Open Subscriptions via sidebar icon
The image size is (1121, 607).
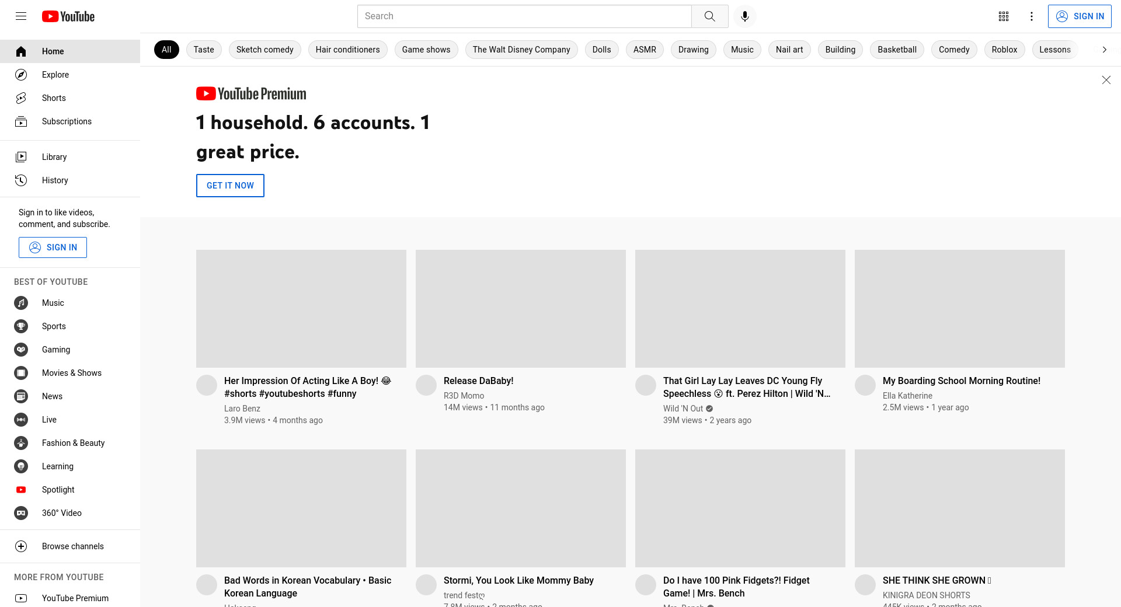pyautogui.click(x=21, y=121)
